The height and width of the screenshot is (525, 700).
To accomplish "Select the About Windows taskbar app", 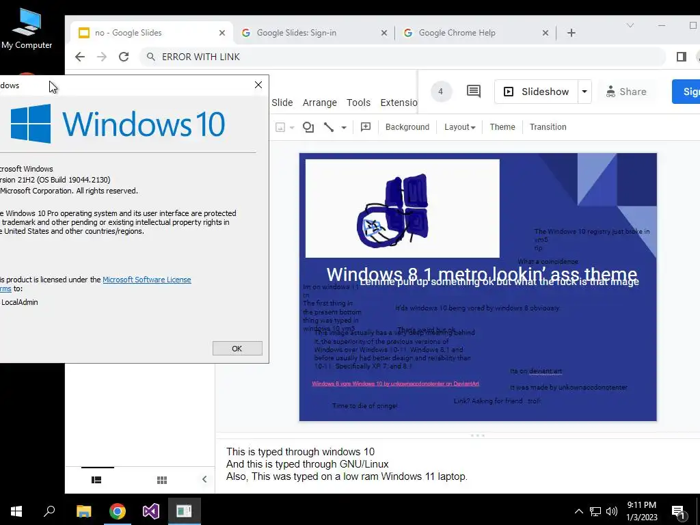I will 184,511.
